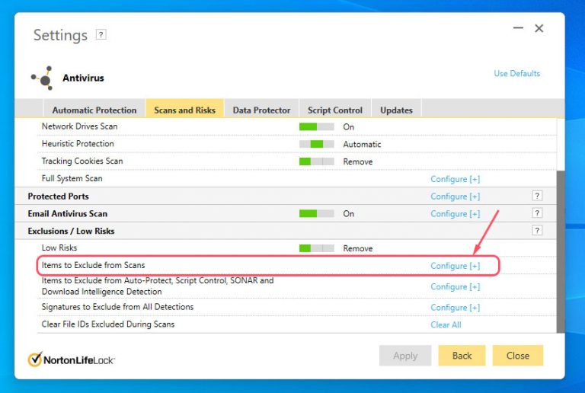Click the Antivirus section icon
The image size is (585, 393).
pyautogui.click(x=42, y=78)
